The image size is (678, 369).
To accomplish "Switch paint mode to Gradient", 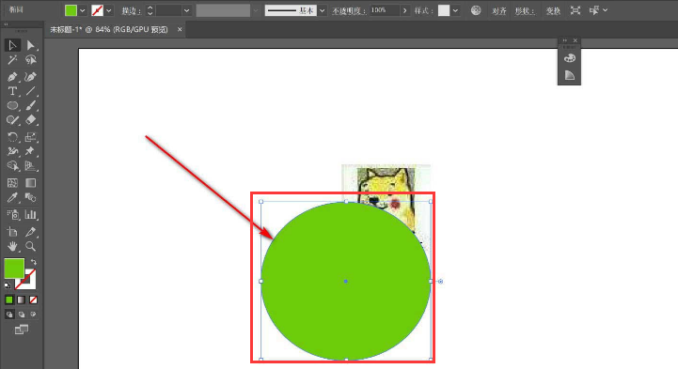I will [22, 300].
